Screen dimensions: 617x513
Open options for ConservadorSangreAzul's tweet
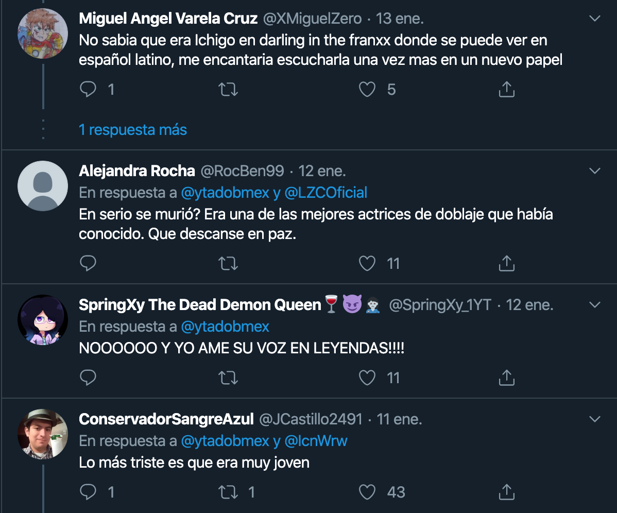pos(594,419)
